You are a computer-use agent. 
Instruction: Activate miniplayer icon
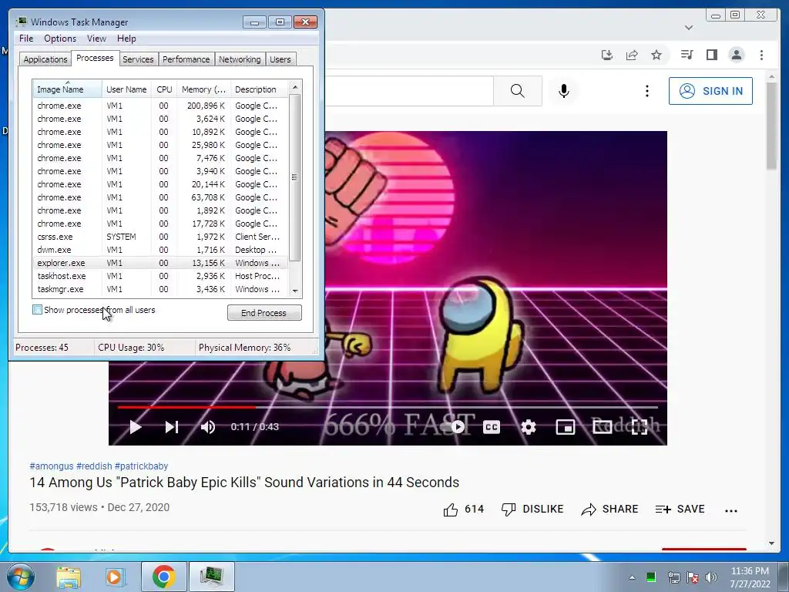[565, 427]
